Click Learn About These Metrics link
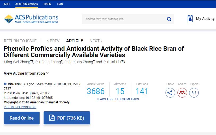The image size is (216, 135). (118, 99)
